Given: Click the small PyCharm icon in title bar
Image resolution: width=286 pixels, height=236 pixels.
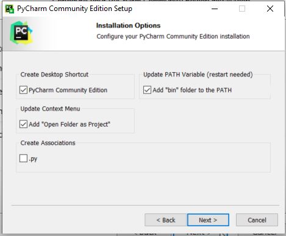Looking at the screenshot, I should pyautogui.click(x=10, y=9).
